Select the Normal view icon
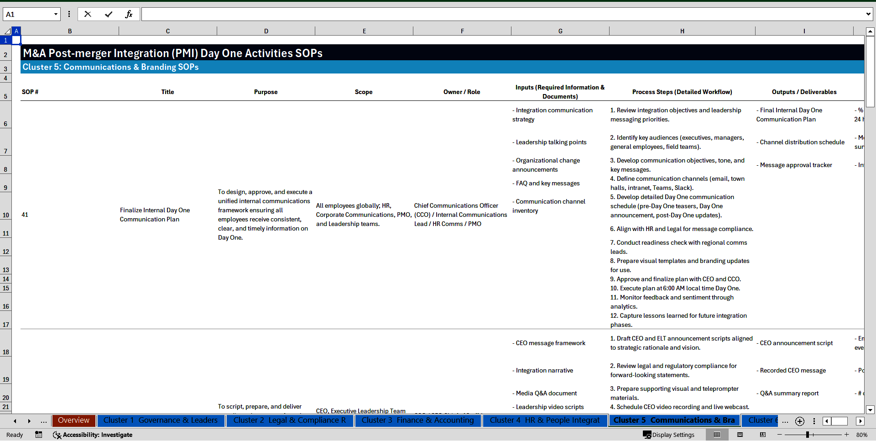Viewport: 876px width, 441px height. [717, 435]
